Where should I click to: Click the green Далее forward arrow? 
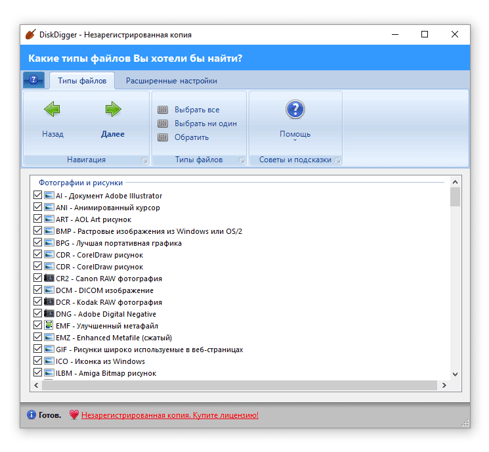[113, 109]
